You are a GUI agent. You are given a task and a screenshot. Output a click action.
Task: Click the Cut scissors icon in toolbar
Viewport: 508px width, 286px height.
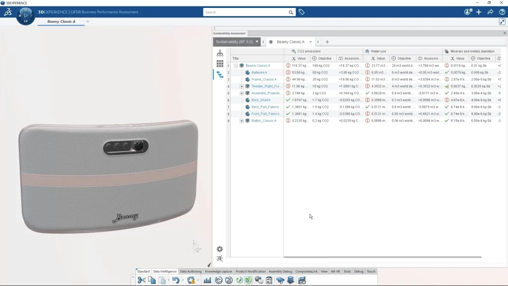(x=141, y=280)
